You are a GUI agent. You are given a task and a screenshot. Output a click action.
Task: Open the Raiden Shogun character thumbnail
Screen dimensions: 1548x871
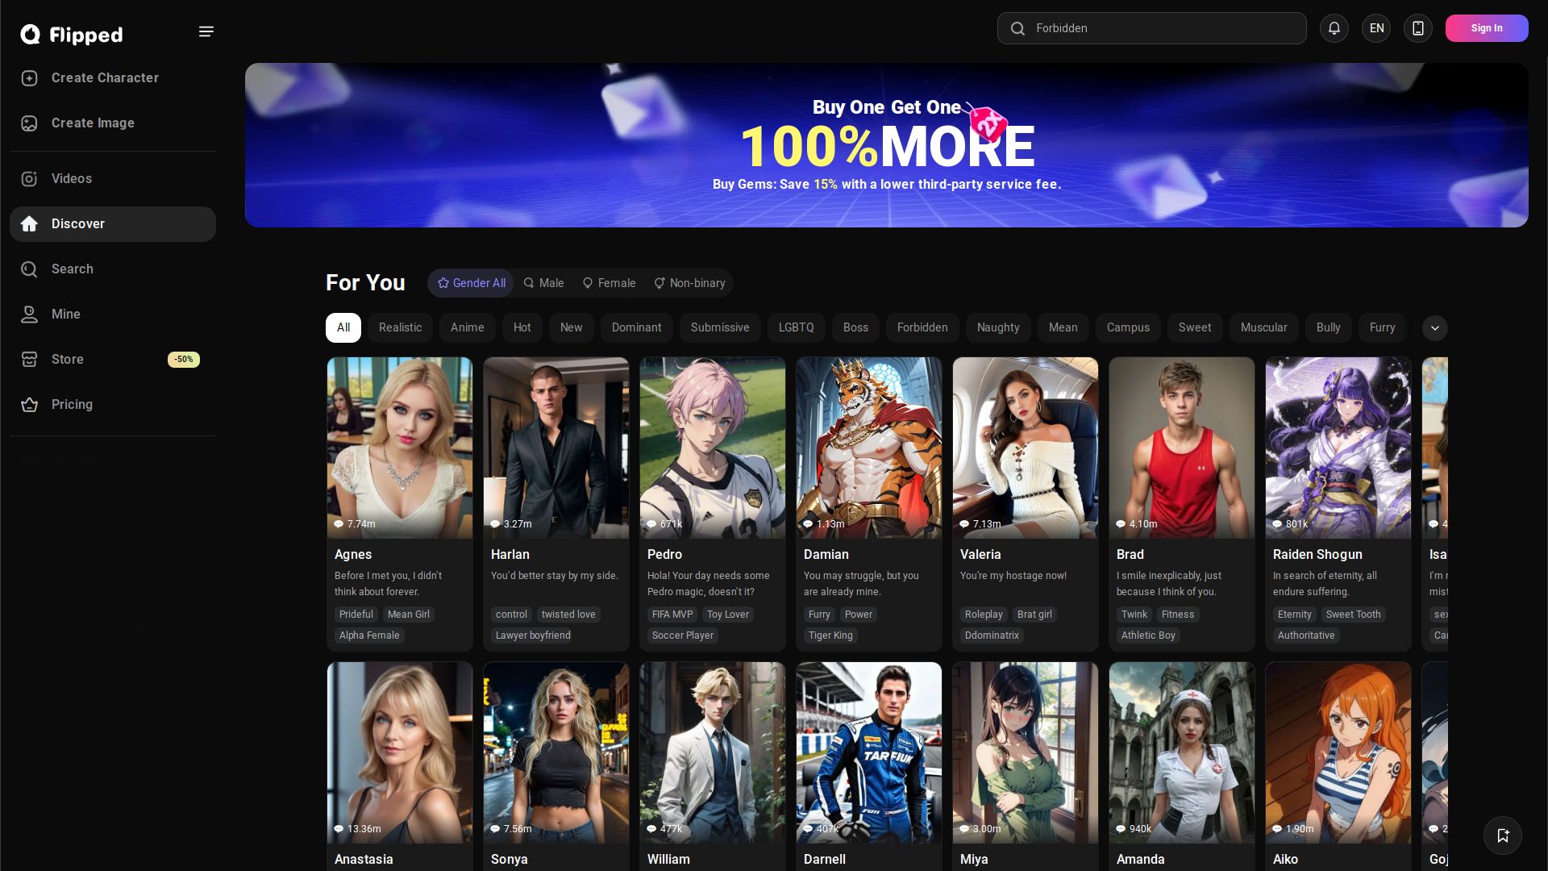tap(1338, 448)
